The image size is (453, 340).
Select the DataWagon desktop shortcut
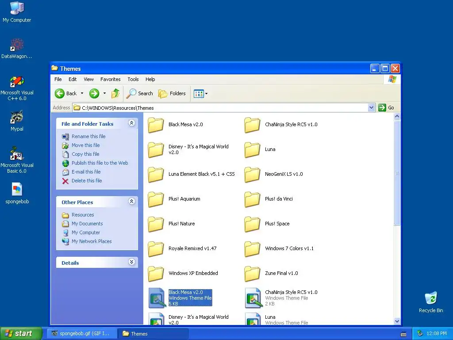pos(17,49)
